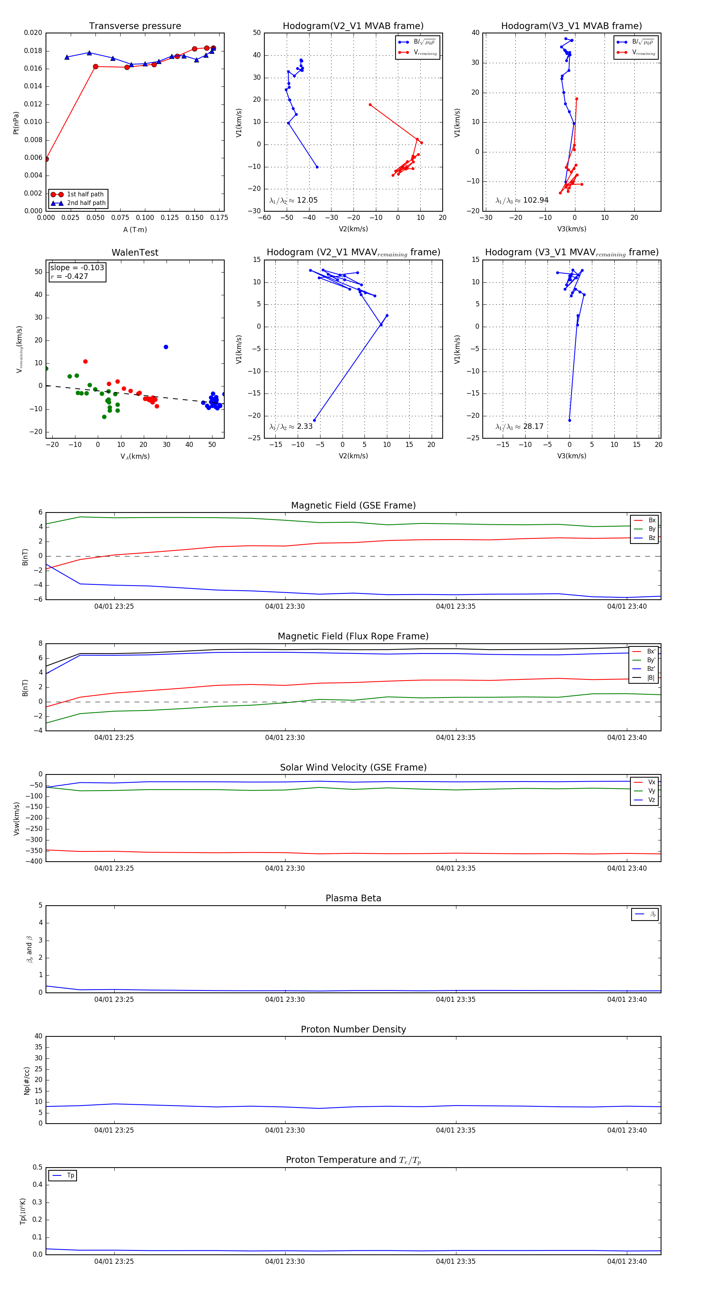The height and width of the screenshot is (1296, 707).
Task: Click 'Magnetic Field (GSE Frame)' title
Action: tap(353, 505)
